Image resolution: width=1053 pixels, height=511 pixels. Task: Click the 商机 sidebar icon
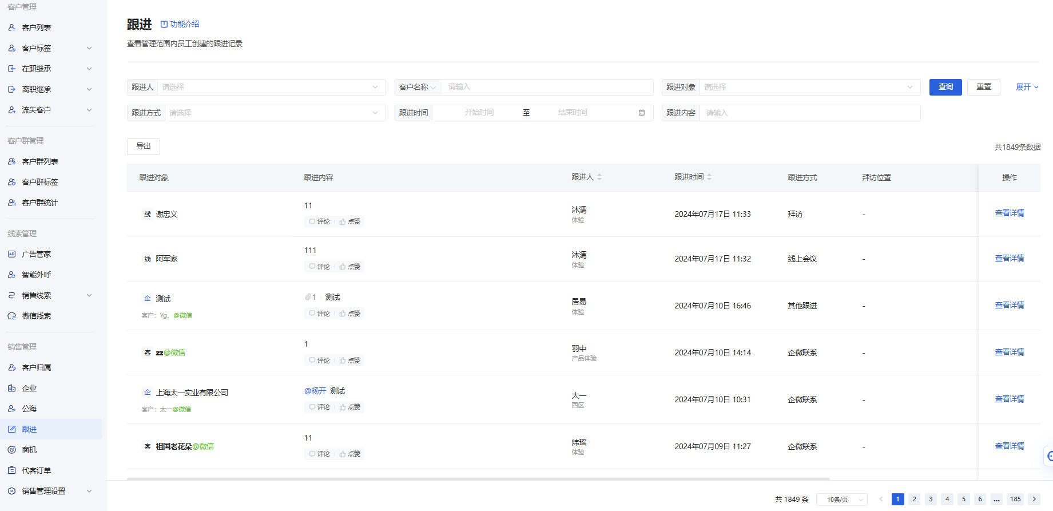tap(11, 450)
